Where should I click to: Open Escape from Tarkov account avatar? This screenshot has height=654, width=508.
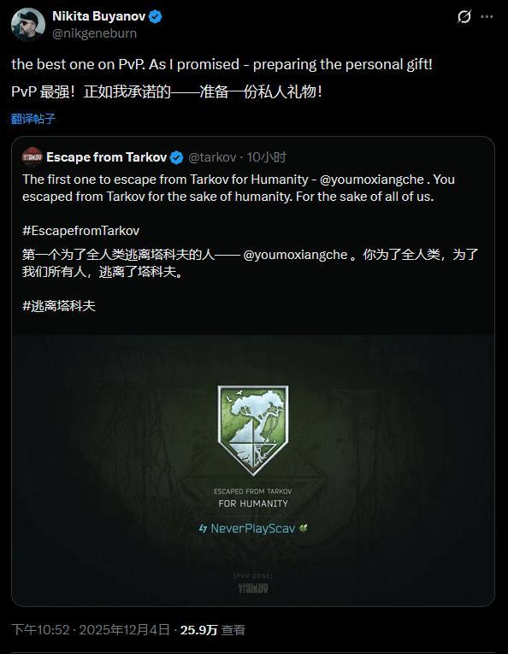click(x=32, y=157)
